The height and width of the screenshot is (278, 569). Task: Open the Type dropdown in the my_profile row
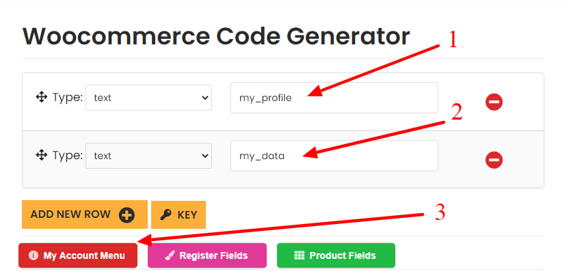pyautogui.click(x=148, y=98)
